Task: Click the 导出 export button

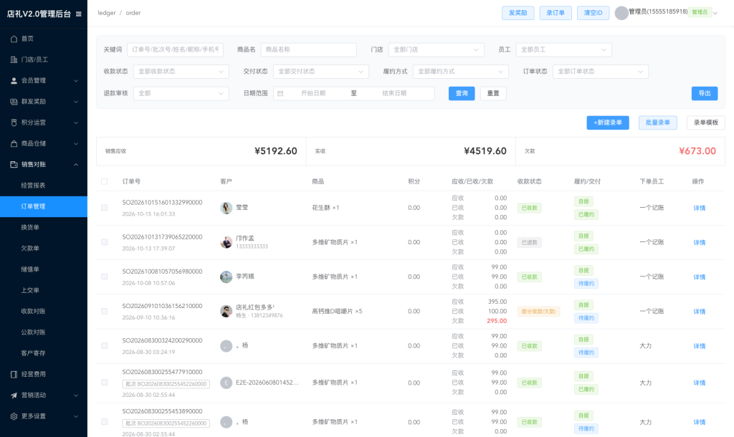Action: coord(705,94)
